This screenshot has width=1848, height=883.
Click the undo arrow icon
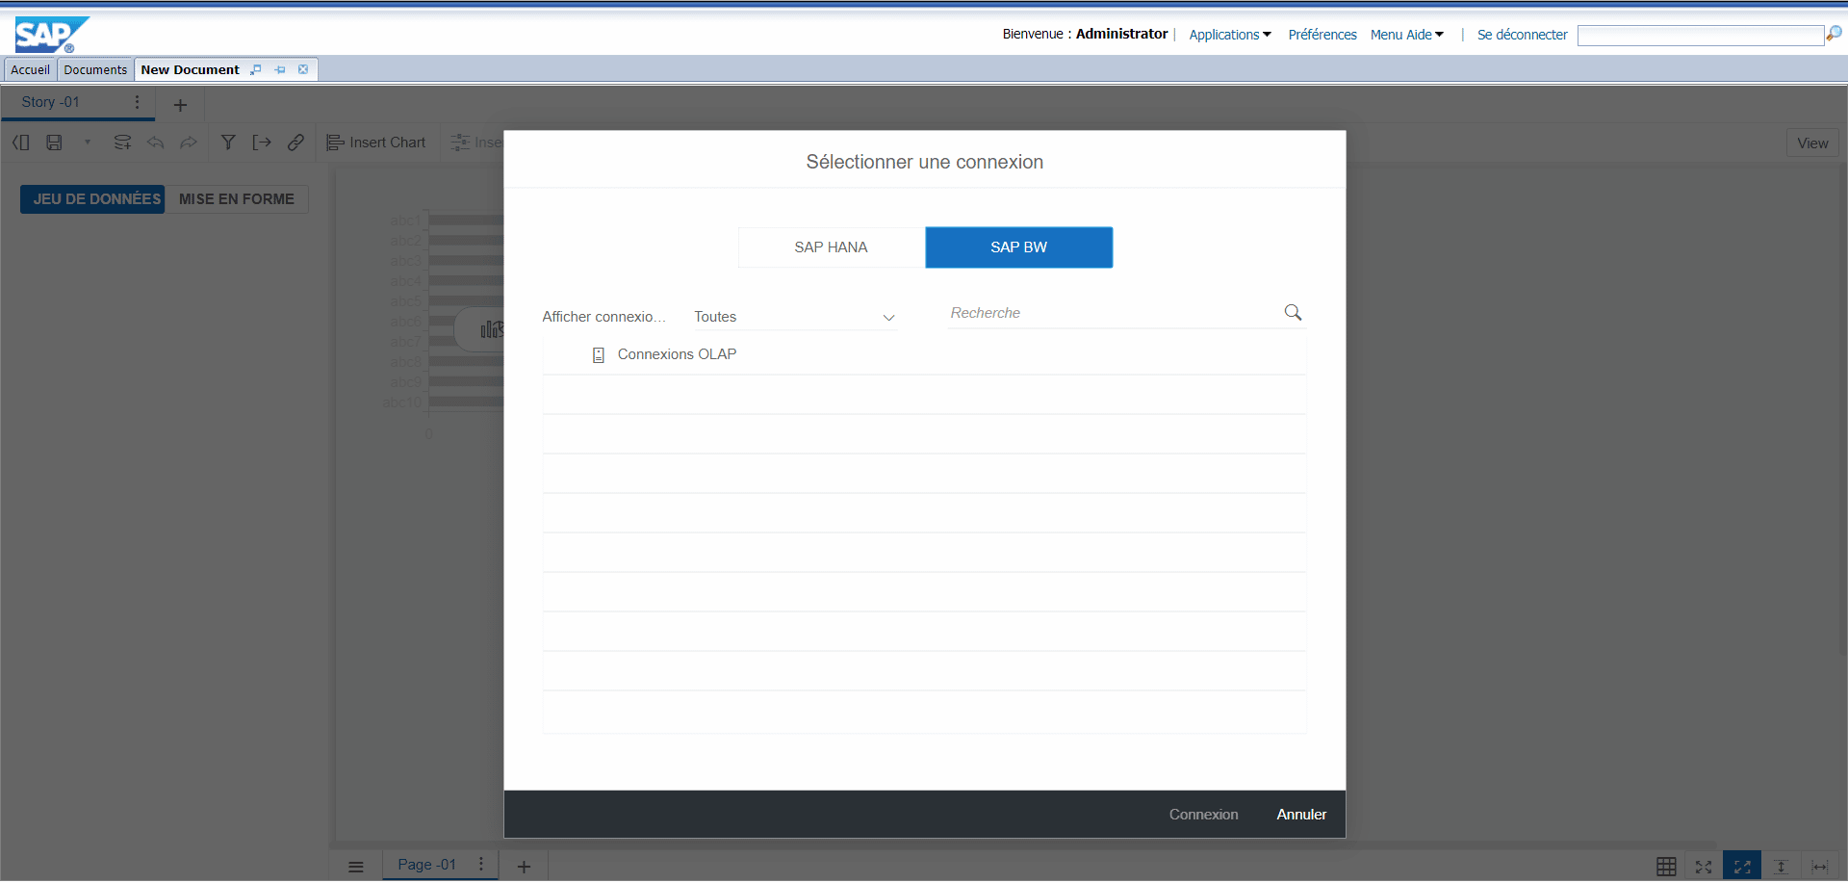[155, 143]
